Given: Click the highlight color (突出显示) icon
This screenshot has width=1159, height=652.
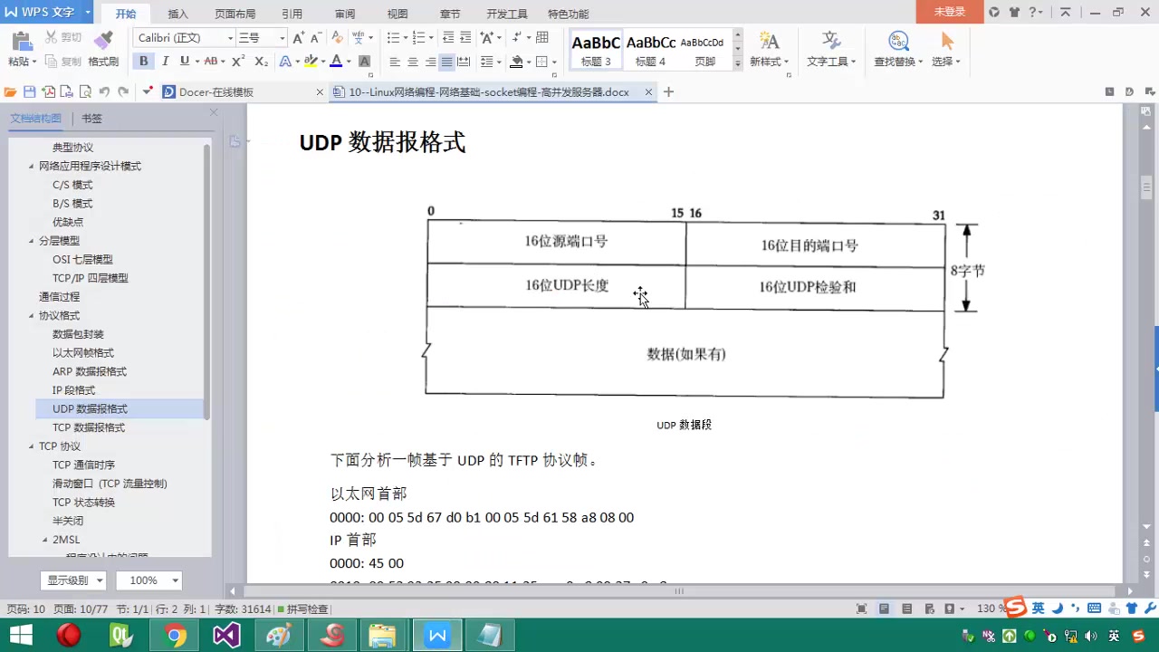Looking at the screenshot, I should click(311, 60).
